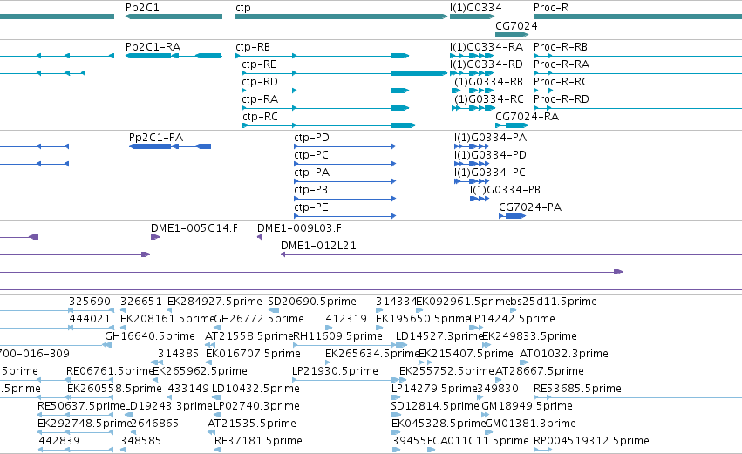
Task: Click the LP21930.5prime EST label
Action: [335, 372]
